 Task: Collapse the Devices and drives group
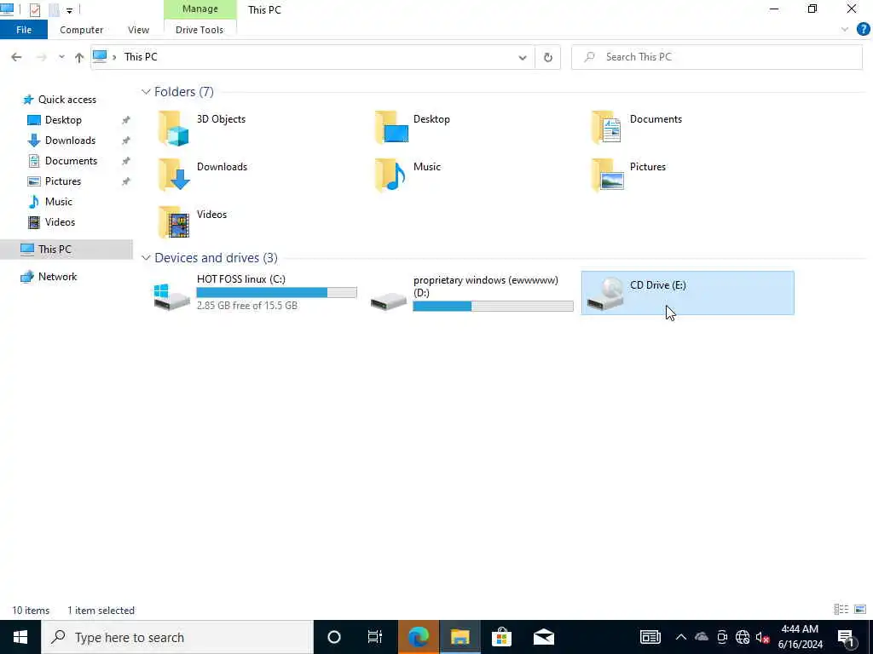146,257
